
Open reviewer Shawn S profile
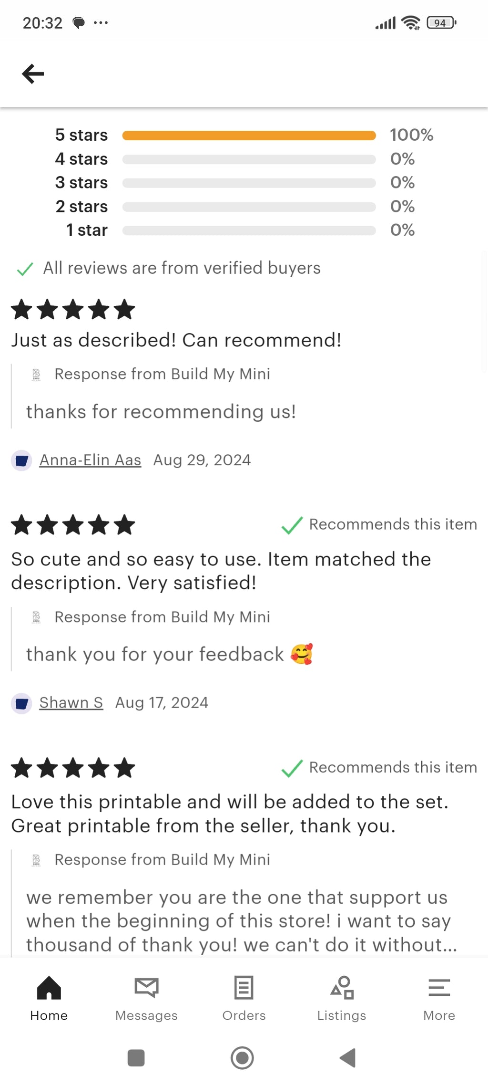pos(71,702)
